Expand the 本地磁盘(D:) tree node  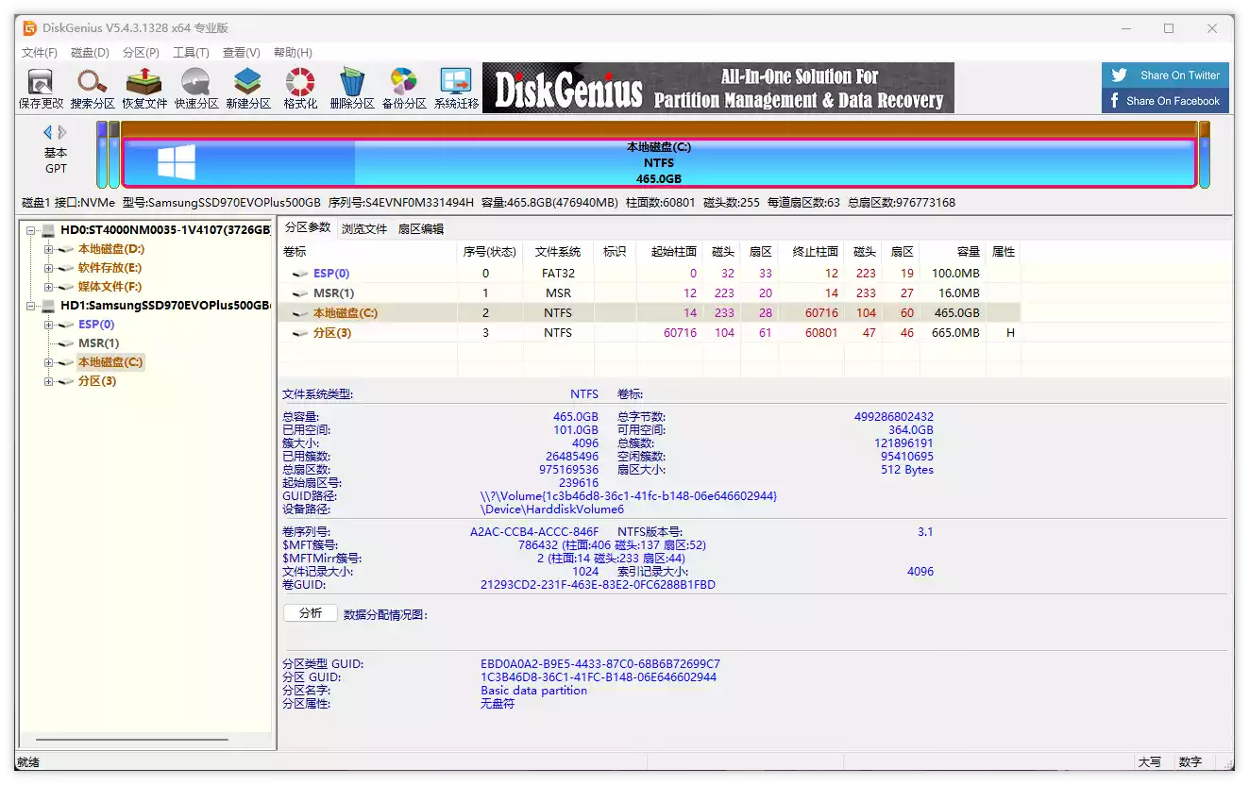pyautogui.click(x=48, y=249)
